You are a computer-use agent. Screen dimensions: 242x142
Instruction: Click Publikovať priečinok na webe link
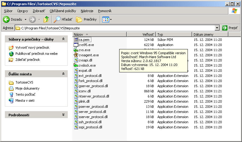point(37,54)
